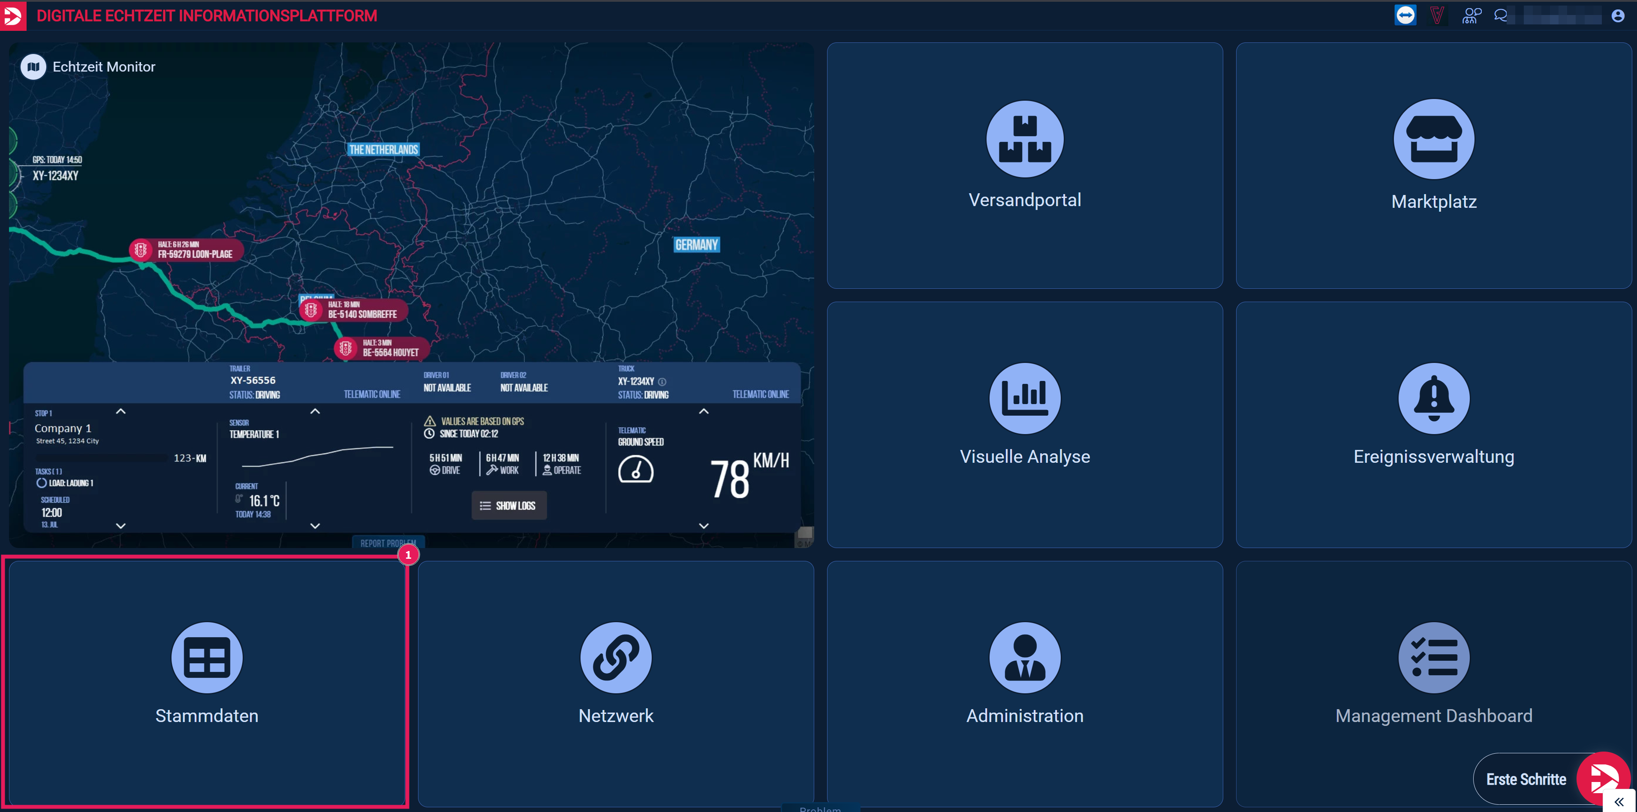Open the user account profile icon
The image size is (1637, 812).
coord(1617,15)
